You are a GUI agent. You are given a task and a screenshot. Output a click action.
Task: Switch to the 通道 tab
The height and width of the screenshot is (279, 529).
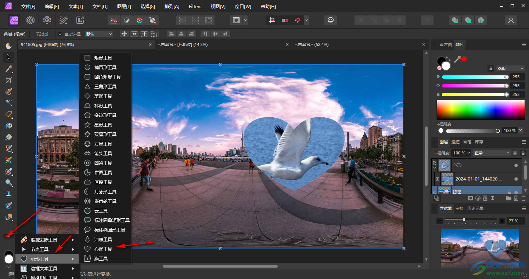tap(455, 142)
